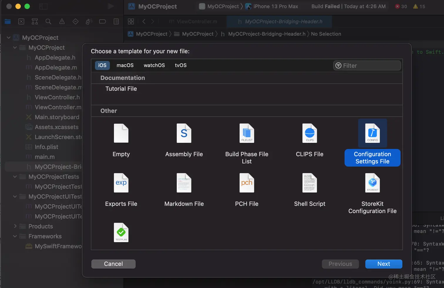Image resolution: width=444 pixels, height=288 pixels.
Task: Open Assets.xcassets in the navigator
Action: (x=57, y=127)
